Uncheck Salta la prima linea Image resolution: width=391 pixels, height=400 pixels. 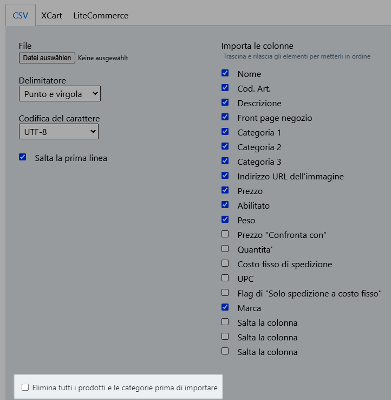pyautogui.click(x=23, y=157)
